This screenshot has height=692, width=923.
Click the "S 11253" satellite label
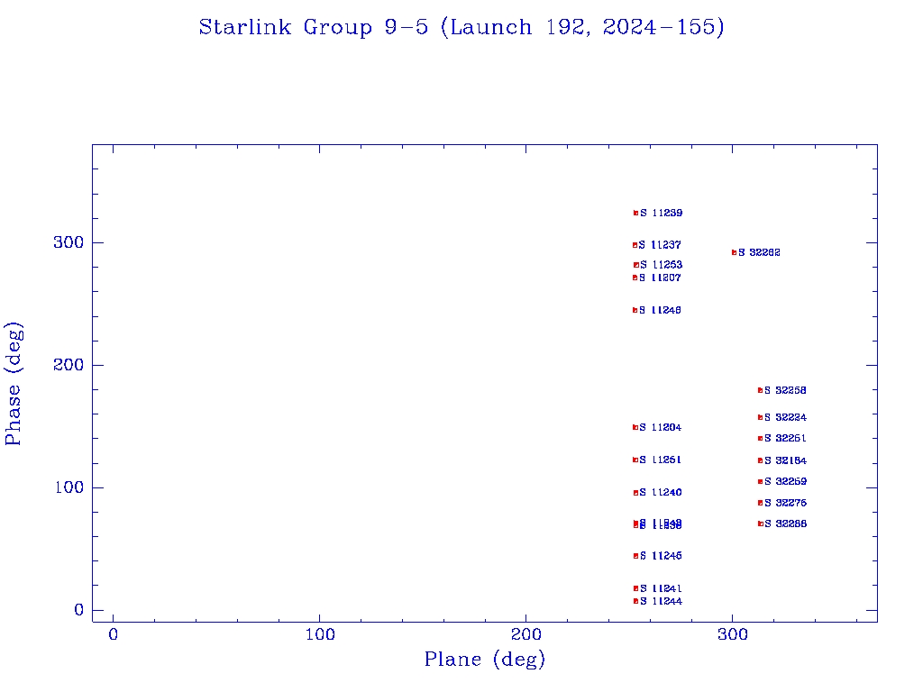(x=662, y=265)
